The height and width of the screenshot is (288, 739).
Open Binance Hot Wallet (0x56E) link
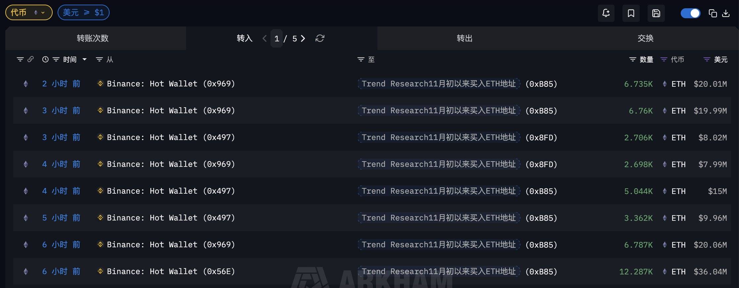point(171,271)
